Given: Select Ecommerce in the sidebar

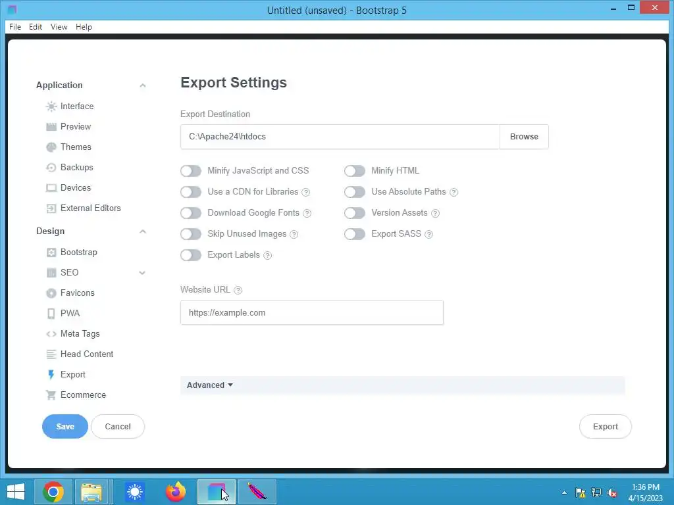Looking at the screenshot, I should pos(84,395).
